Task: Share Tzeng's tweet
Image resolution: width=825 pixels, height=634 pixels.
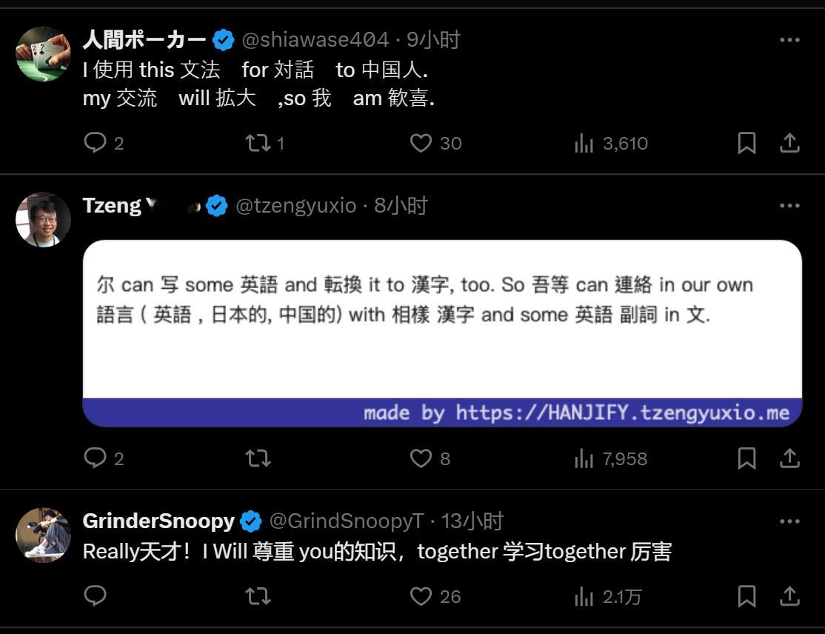Action: pos(789,458)
